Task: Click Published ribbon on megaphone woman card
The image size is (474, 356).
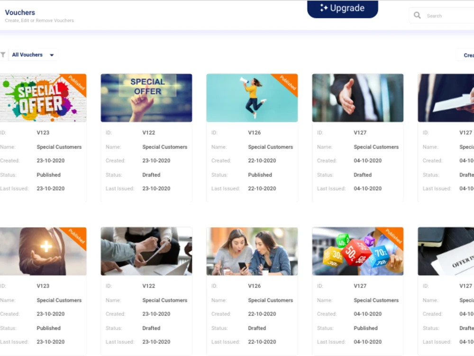Action: tap(288, 82)
